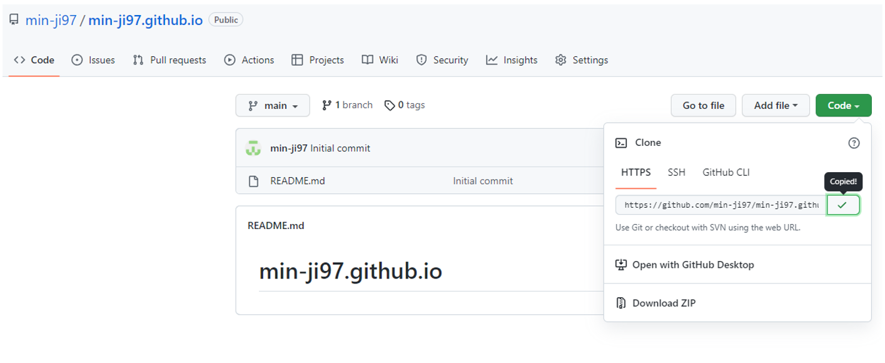Image resolution: width=885 pixels, height=363 pixels.
Task: Click the Issues circle-dot icon
Action: click(x=78, y=60)
